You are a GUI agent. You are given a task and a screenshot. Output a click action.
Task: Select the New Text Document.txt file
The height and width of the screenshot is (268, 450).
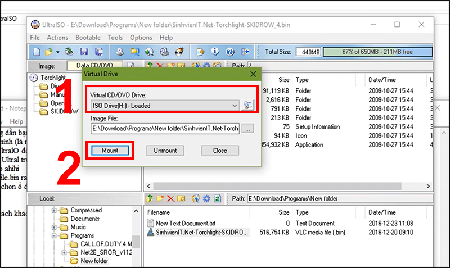coord(186,223)
